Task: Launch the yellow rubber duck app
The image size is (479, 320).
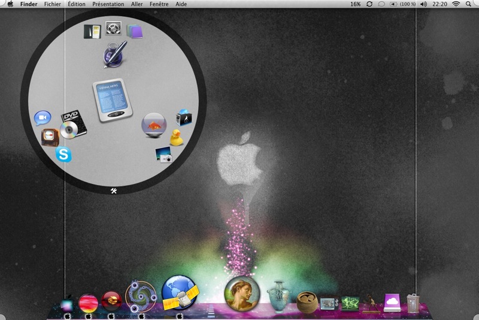Action: tap(177, 138)
